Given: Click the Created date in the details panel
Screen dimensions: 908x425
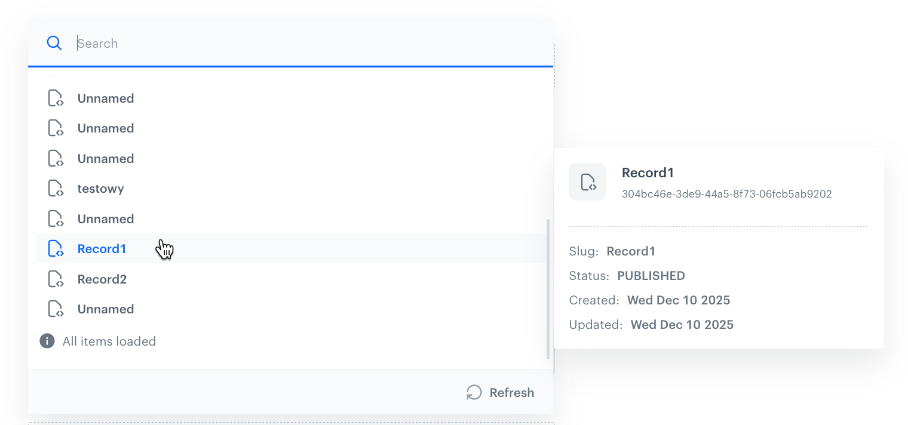Looking at the screenshot, I should (x=679, y=300).
